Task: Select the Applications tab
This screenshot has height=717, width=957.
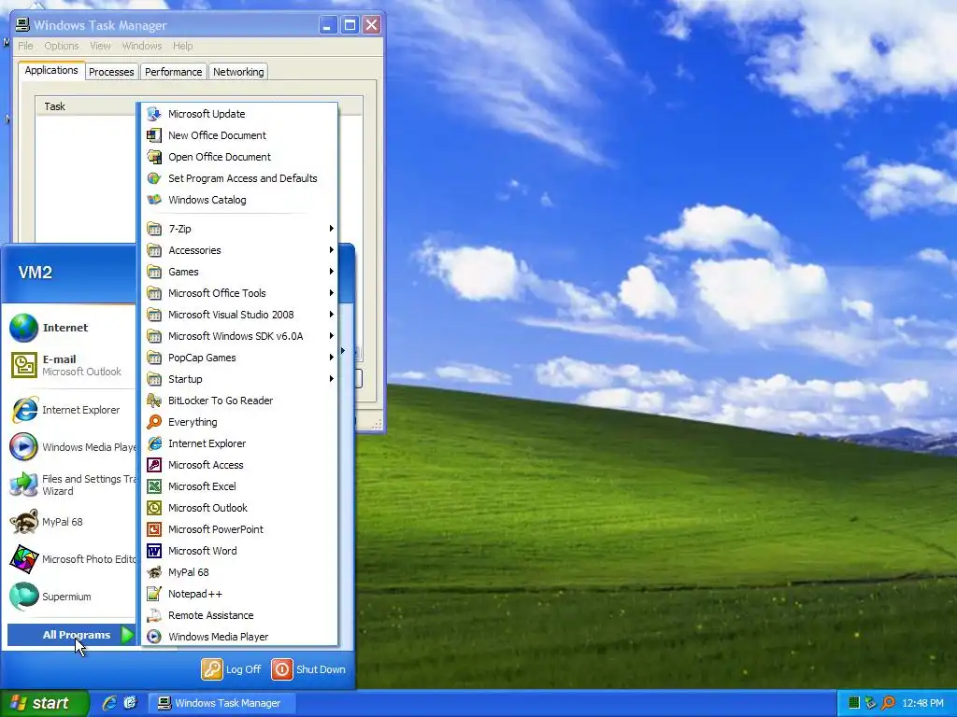Action: [51, 70]
